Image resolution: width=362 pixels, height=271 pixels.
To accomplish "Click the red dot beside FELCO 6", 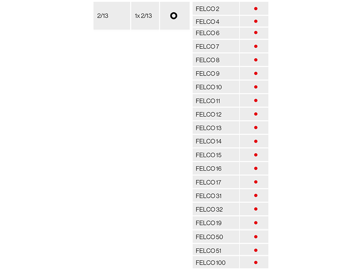I will point(256,33).
